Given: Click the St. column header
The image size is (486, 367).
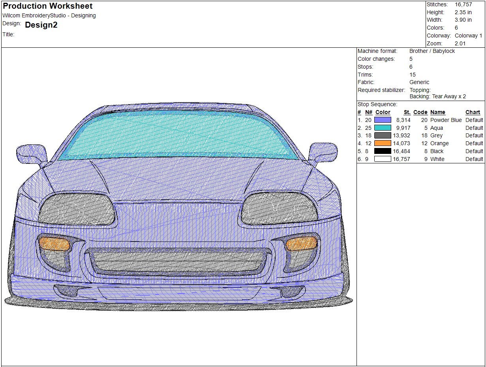Looking at the screenshot, I should pyautogui.click(x=407, y=112).
